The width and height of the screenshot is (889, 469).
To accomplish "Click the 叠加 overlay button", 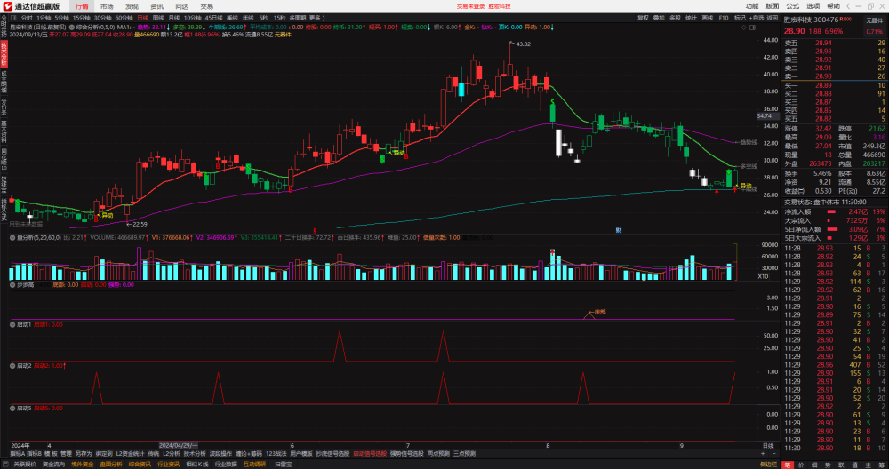I will [658, 18].
